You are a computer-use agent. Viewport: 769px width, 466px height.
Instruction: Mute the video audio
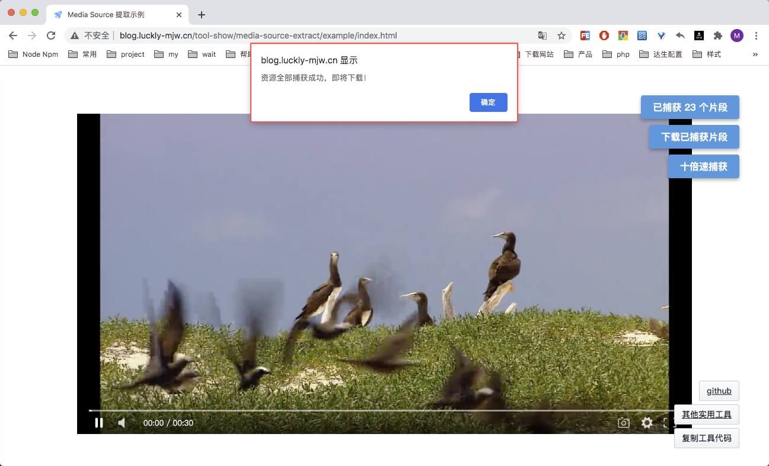click(x=122, y=423)
